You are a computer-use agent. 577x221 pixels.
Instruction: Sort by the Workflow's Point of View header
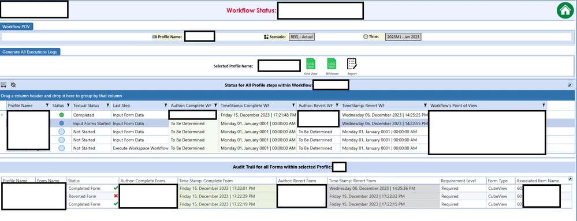click(454, 106)
